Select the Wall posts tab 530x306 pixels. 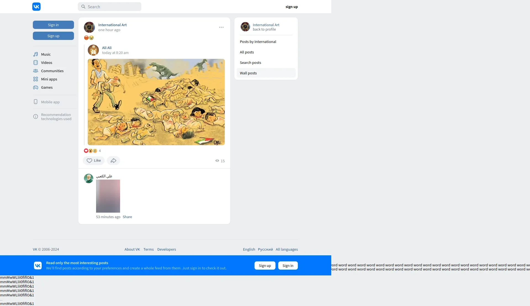coord(248,73)
